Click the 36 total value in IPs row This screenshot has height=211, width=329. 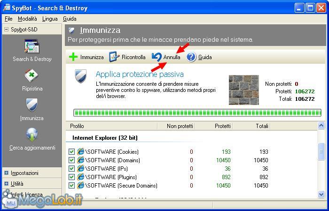pyautogui.click(x=265, y=168)
